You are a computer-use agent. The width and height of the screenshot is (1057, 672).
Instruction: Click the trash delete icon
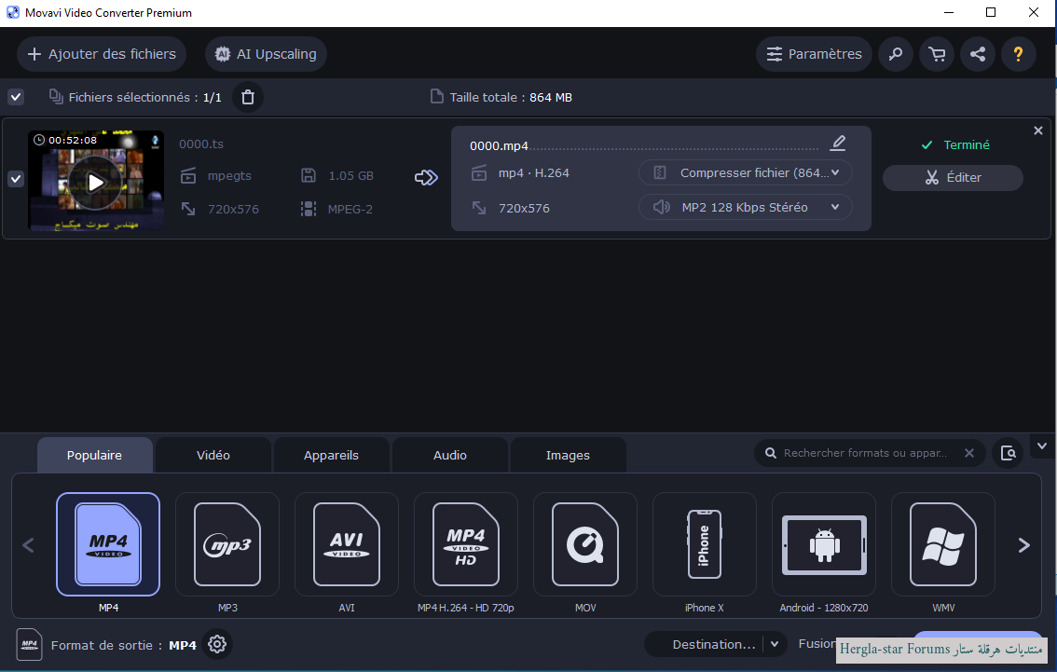tap(248, 97)
